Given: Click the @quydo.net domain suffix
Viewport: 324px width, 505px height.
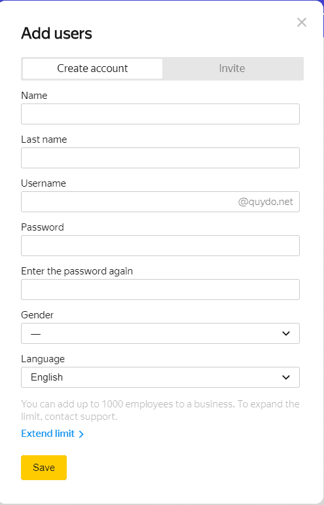Looking at the screenshot, I should [266, 202].
